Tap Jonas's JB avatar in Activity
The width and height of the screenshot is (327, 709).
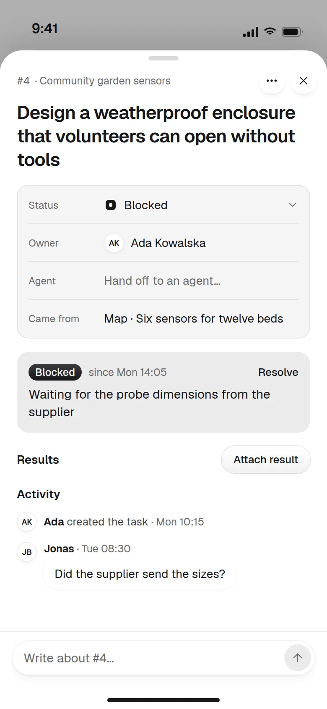coord(27,552)
